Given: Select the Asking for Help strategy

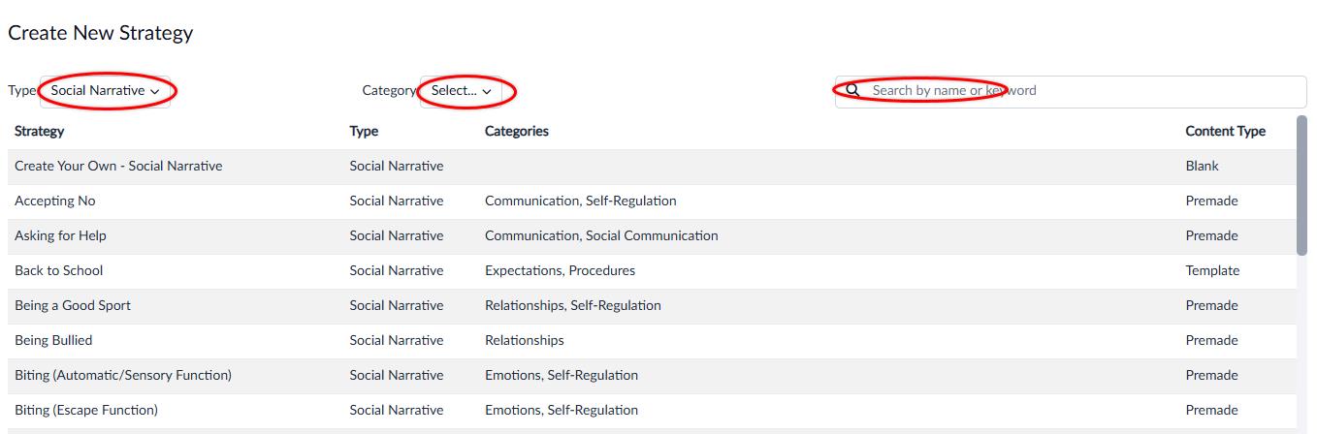Looking at the screenshot, I should [x=652, y=236].
